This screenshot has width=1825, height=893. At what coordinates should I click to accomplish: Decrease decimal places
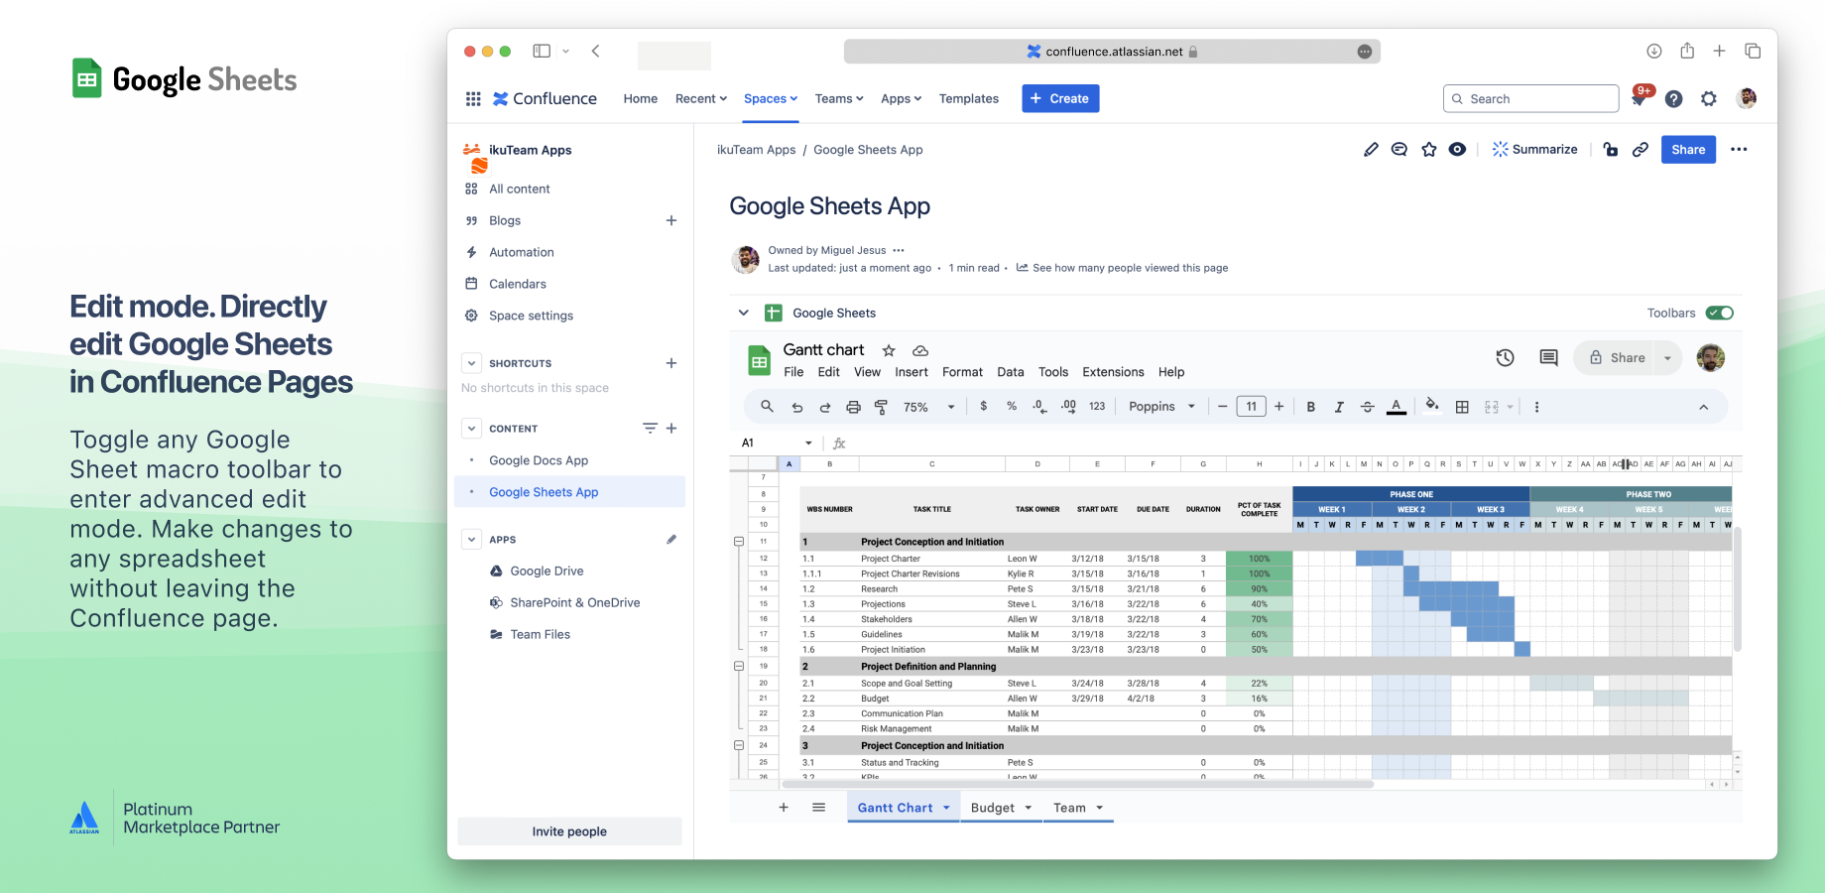tap(1039, 406)
